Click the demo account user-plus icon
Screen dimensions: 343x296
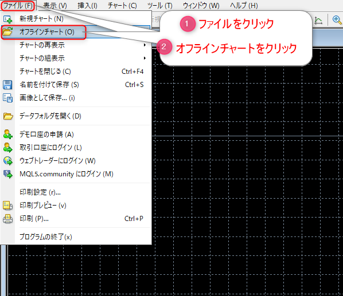pos(7,134)
